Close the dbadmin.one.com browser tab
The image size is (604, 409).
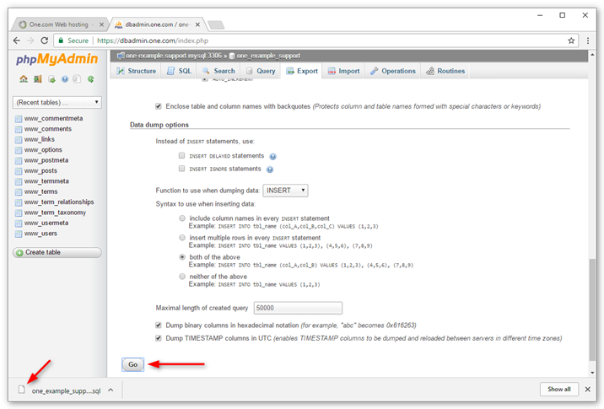coord(197,24)
